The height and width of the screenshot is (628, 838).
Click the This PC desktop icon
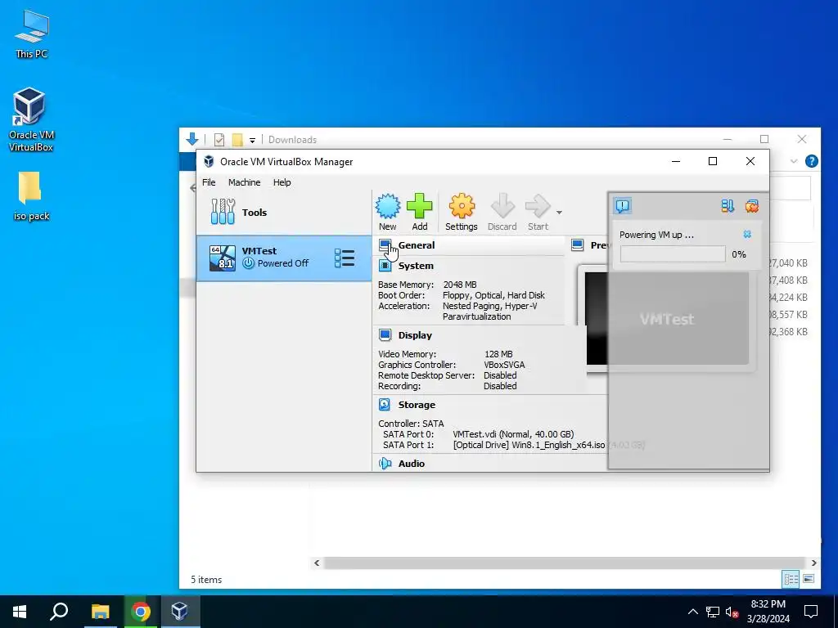point(32,33)
